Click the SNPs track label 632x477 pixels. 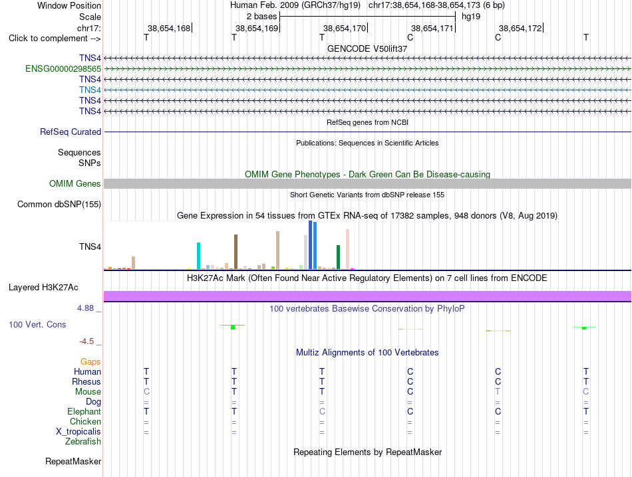90,163
